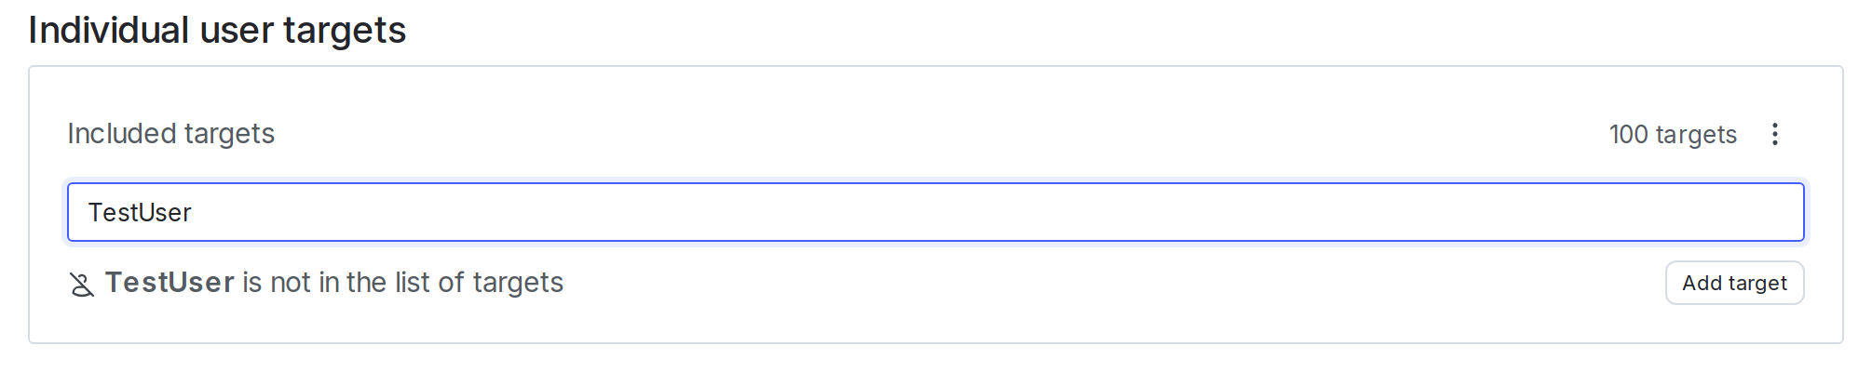Image resolution: width=1872 pixels, height=372 pixels.
Task: Click the word 'targets' in the heading
Action: point(345,30)
